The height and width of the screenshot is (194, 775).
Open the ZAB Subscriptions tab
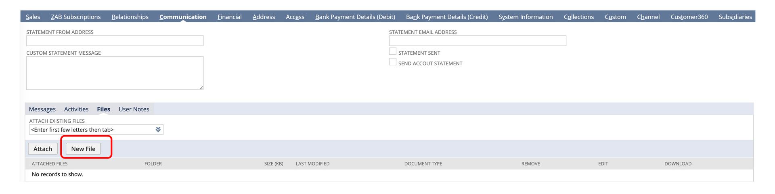[x=75, y=17]
